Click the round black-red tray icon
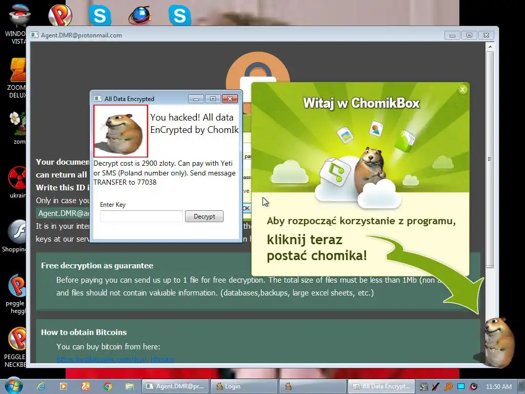Image resolution: width=525 pixels, height=394 pixels. coord(473,387)
